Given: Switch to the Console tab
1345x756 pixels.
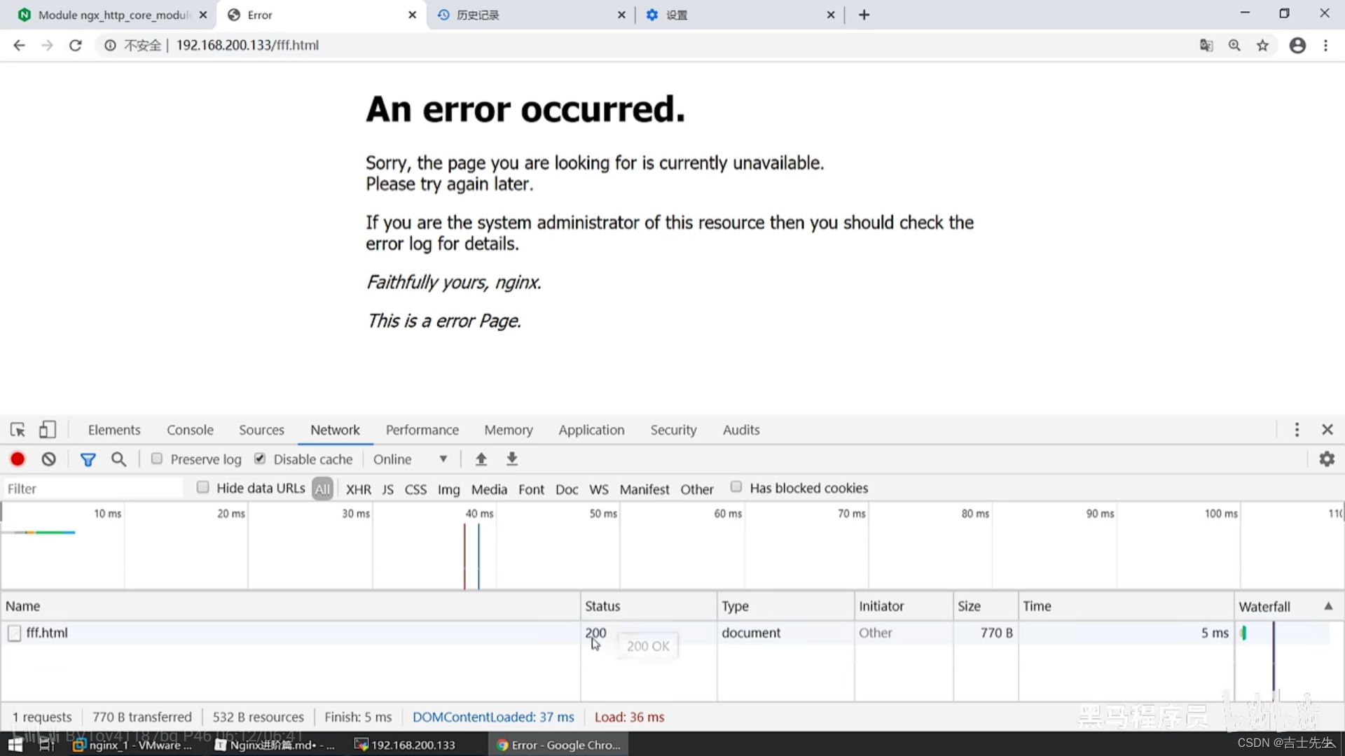Looking at the screenshot, I should pyautogui.click(x=191, y=429).
